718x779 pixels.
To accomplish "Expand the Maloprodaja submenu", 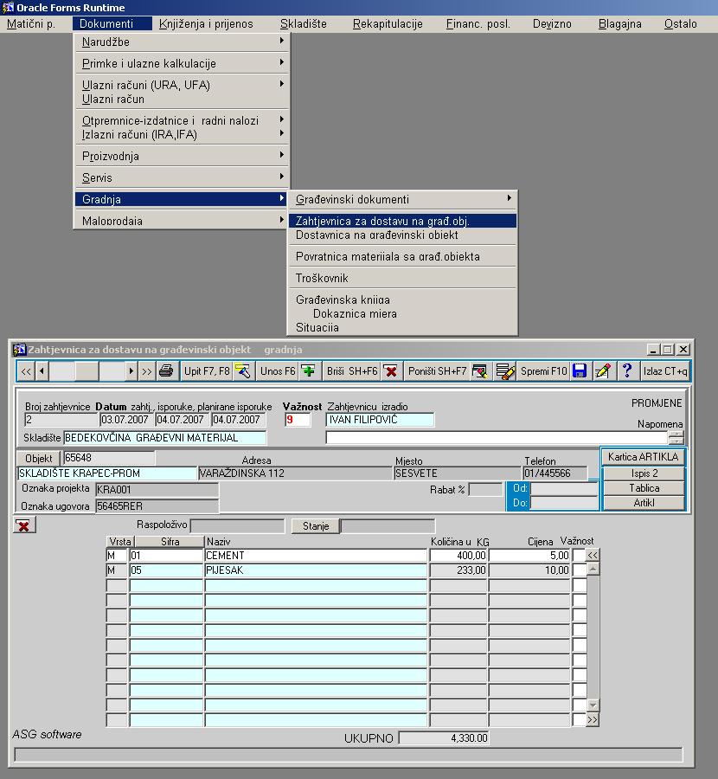I will pos(182,221).
